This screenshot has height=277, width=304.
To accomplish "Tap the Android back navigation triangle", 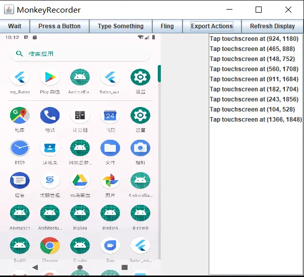I will point(35,267).
